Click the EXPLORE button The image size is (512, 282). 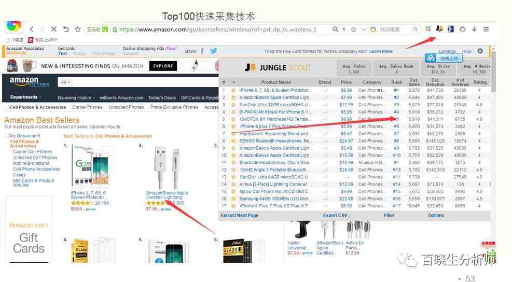[163, 66]
